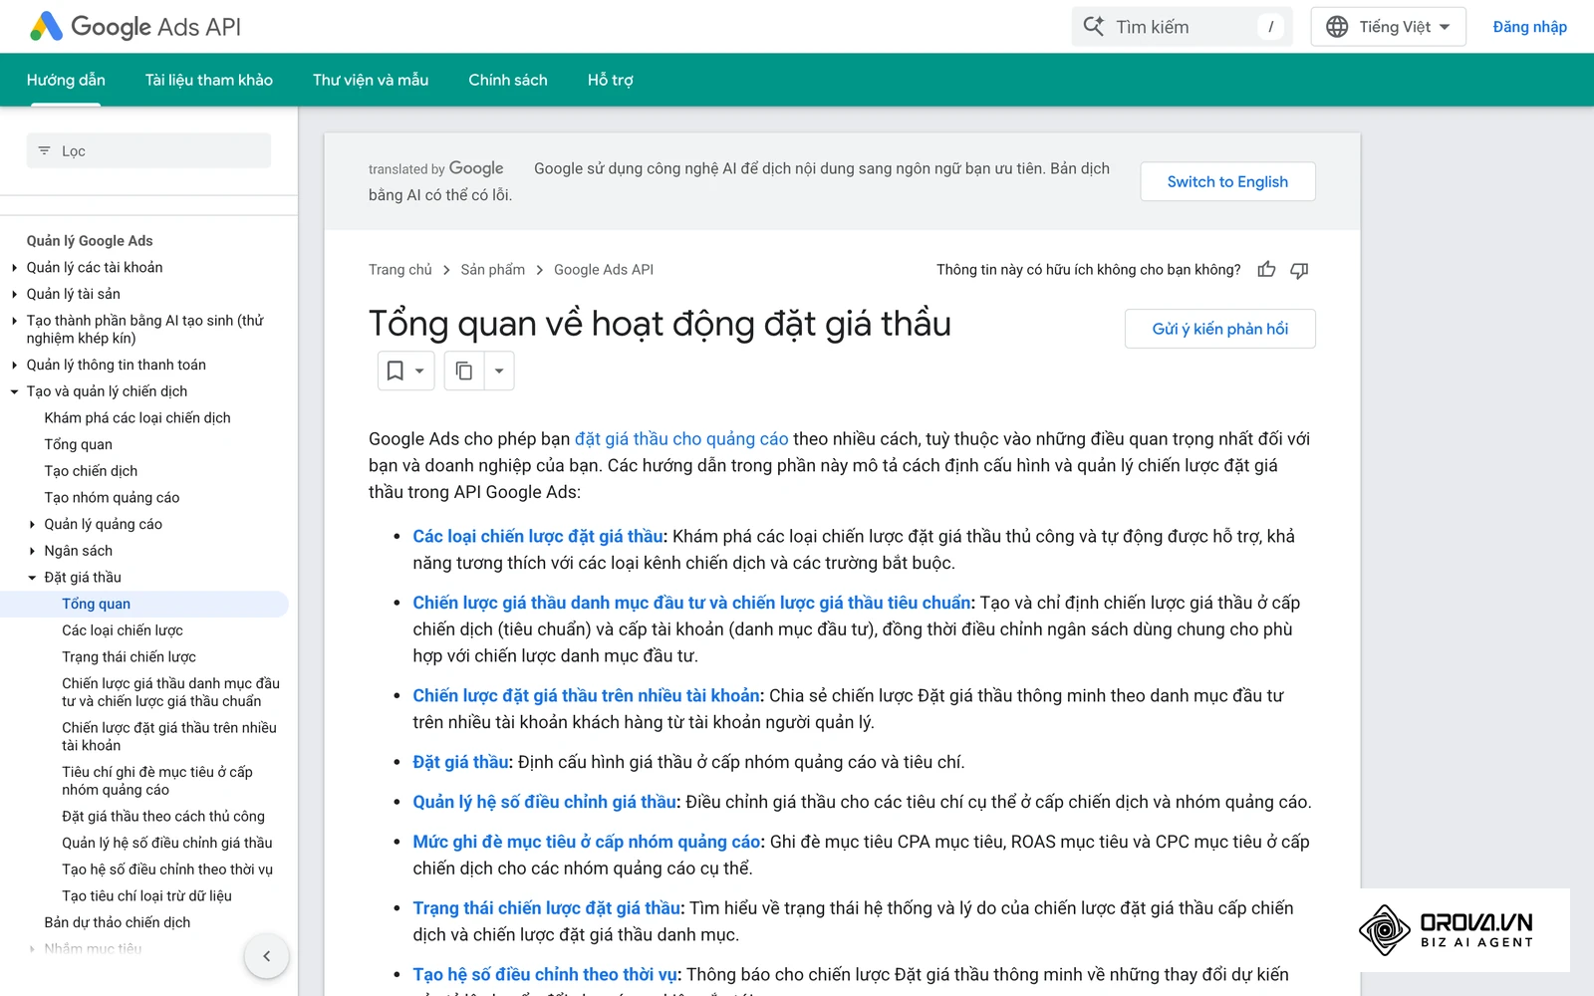Open the Thư viện và mẫu tab
This screenshot has height=996, width=1594.
pos(371,80)
